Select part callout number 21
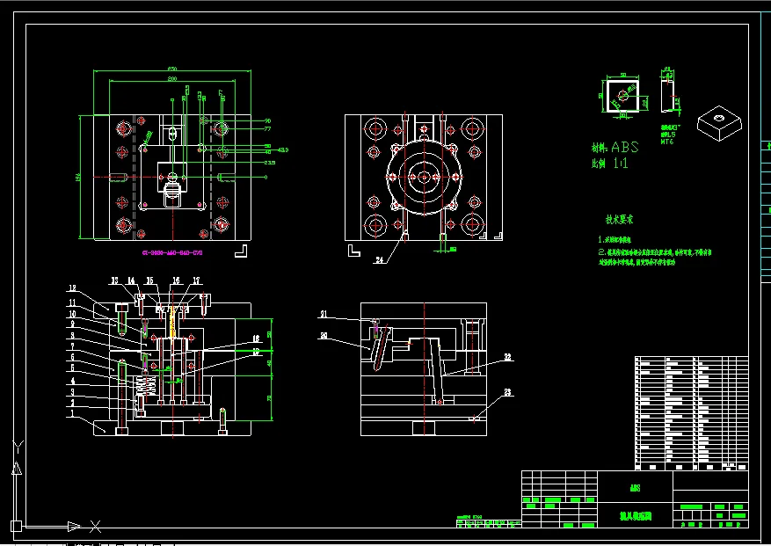Viewport: 771px width, 546px height. click(324, 314)
